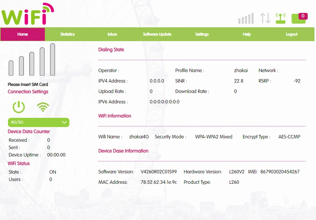Click Logout in the navigation bar
This screenshot has height=220, width=316.
[x=291, y=34]
